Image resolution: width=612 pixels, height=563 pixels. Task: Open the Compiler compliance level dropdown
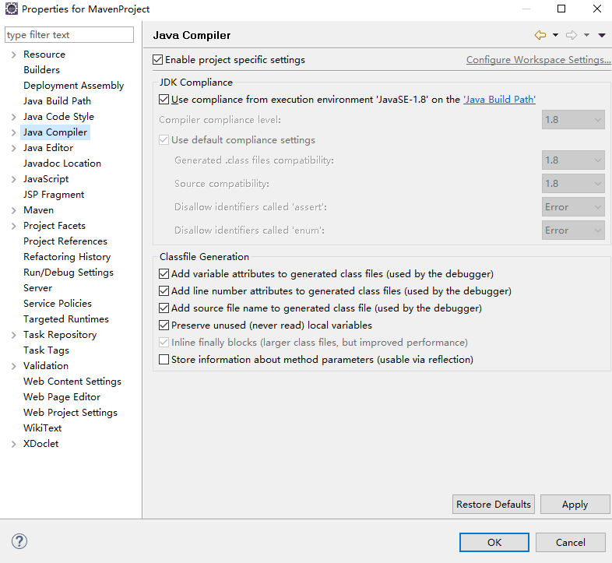573,119
